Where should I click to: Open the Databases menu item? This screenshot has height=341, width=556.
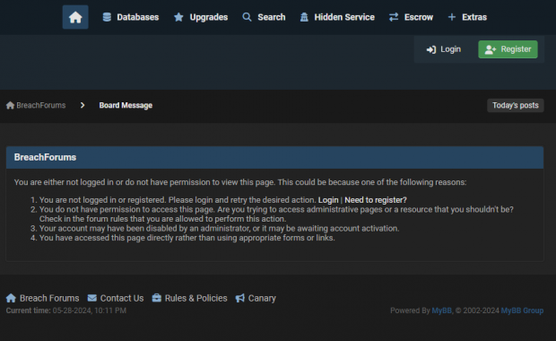[138, 17]
